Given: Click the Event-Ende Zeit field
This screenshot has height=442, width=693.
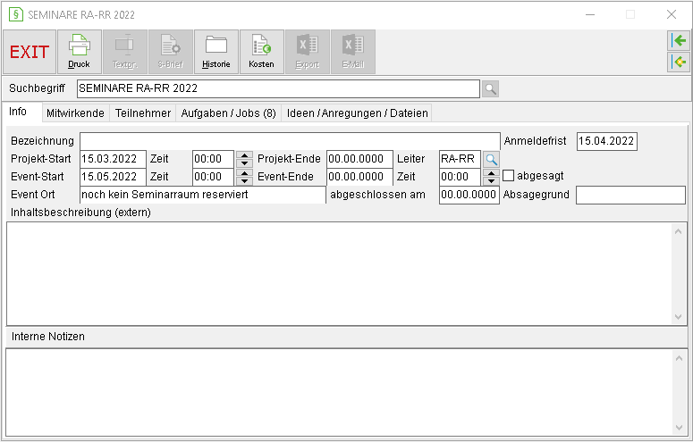Looking at the screenshot, I should coord(461,177).
